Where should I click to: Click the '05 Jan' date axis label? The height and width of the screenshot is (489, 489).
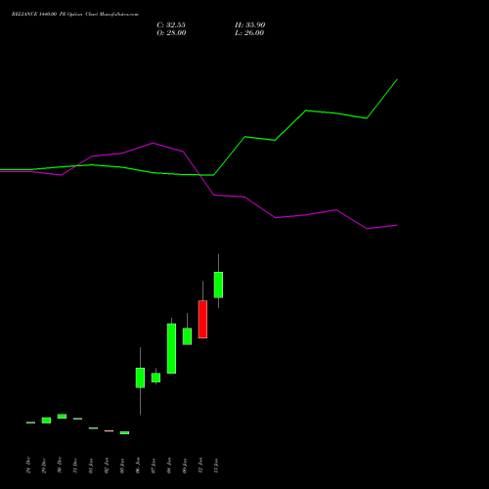pyautogui.click(x=122, y=466)
